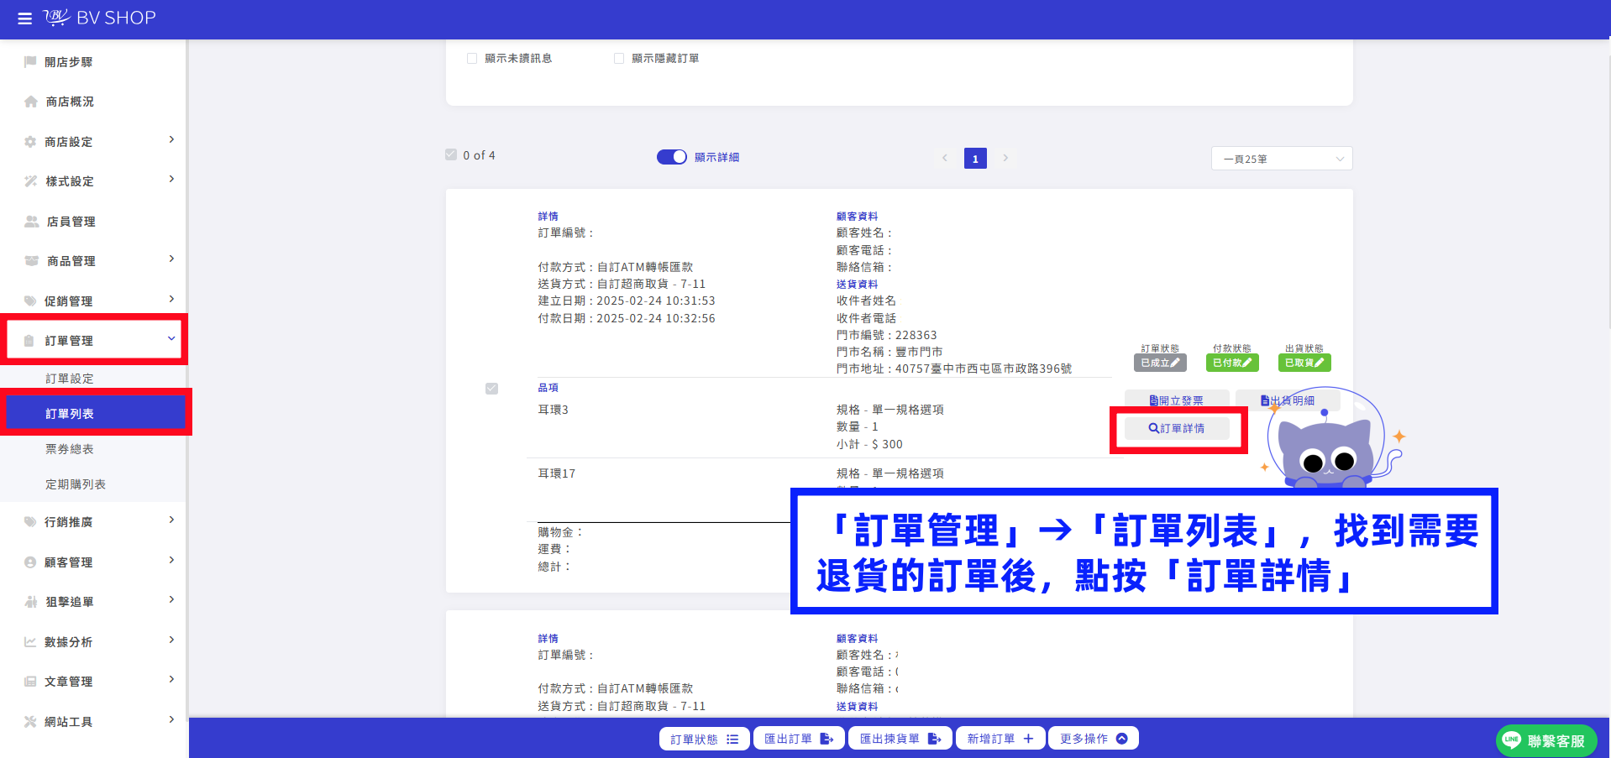Select 訂單列表 submenu item
The height and width of the screenshot is (758, 1611).
(x=95, y=414)
